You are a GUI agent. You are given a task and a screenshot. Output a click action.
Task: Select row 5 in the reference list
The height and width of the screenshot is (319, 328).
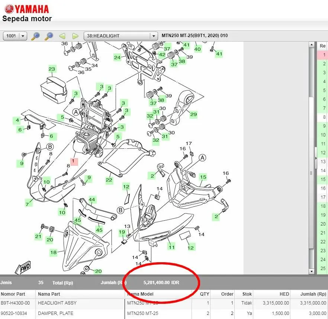pos(322,91)
